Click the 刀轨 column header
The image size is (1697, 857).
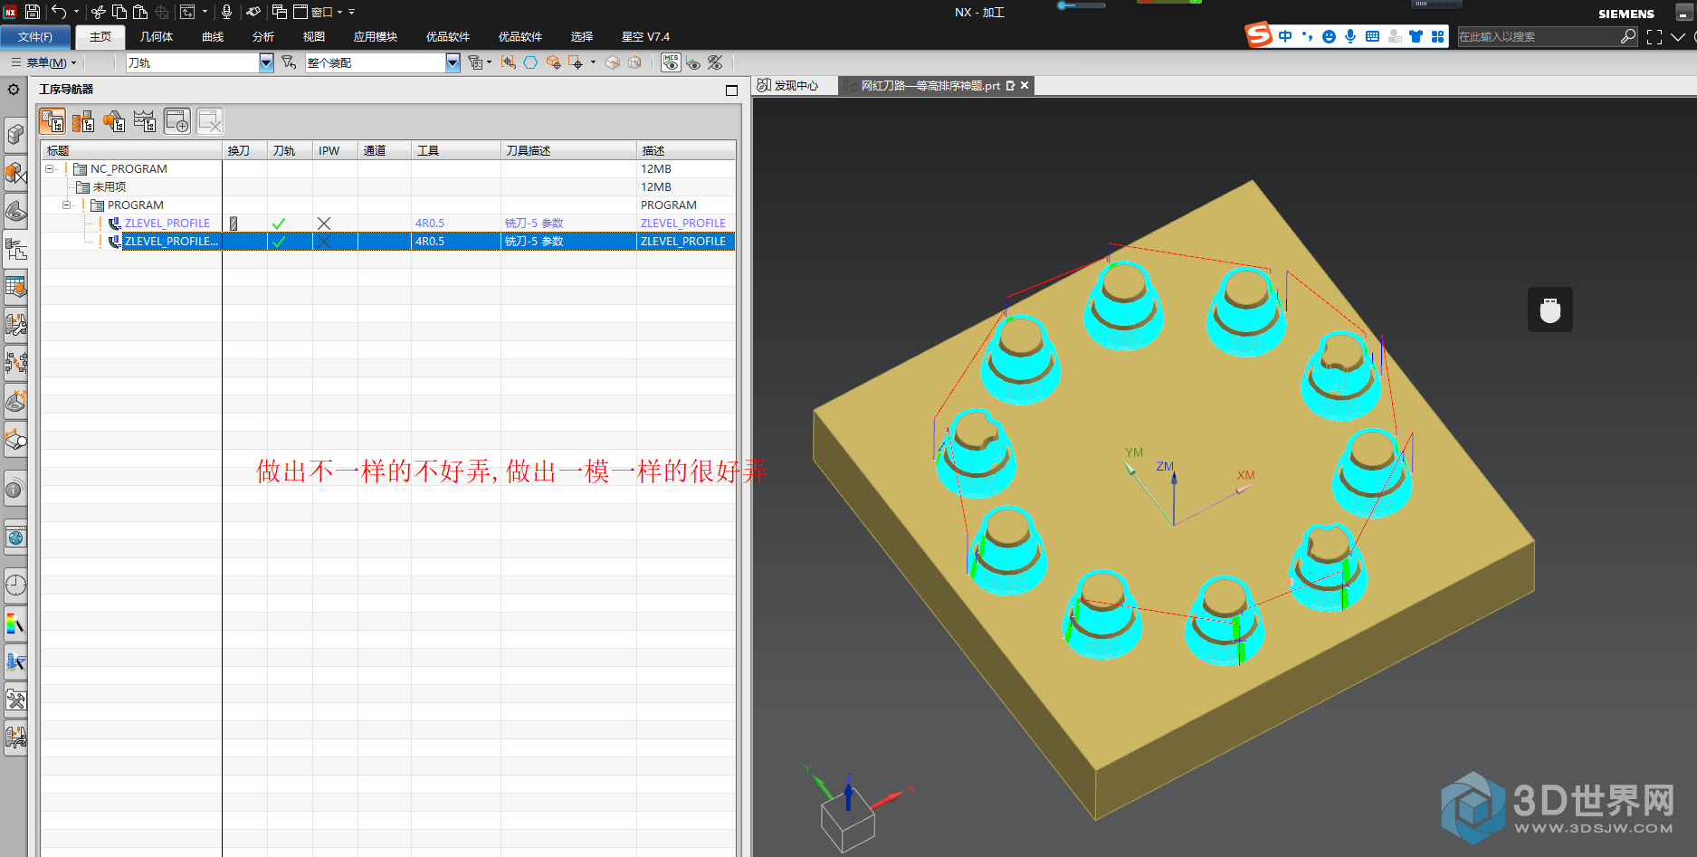(x=291, y=150)
